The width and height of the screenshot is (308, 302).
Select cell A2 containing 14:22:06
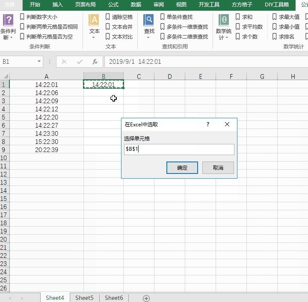[47, 93]
